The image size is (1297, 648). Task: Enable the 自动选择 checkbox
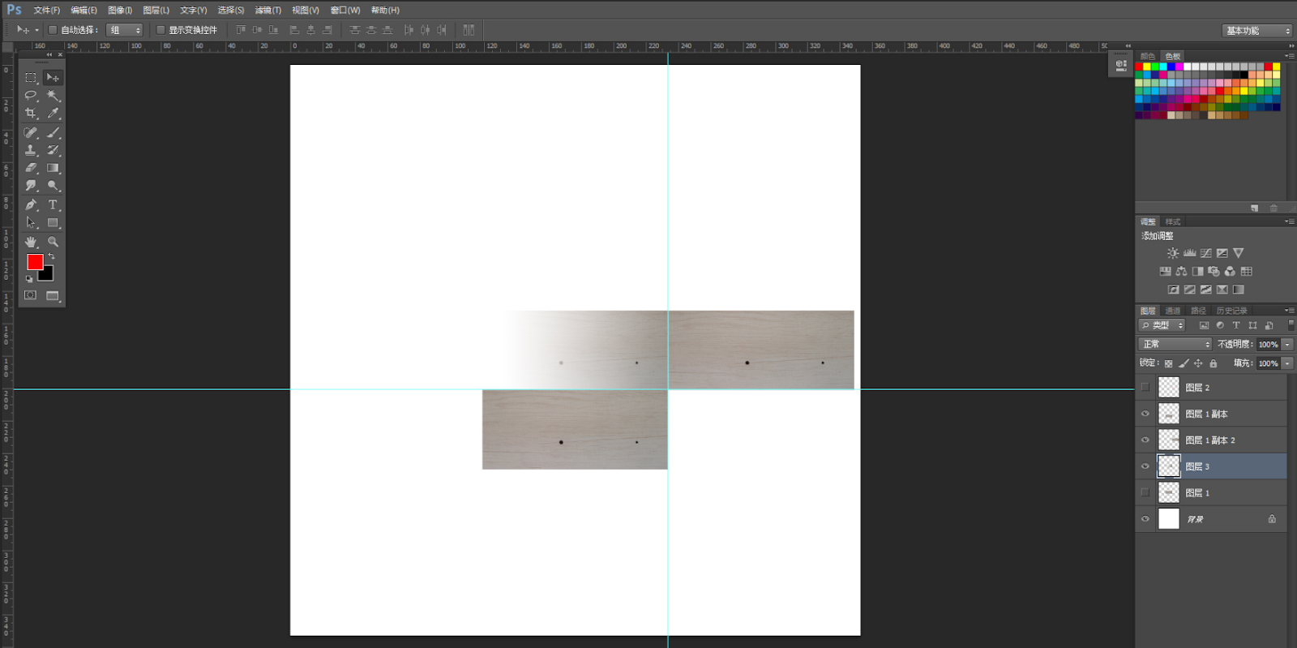53,30
